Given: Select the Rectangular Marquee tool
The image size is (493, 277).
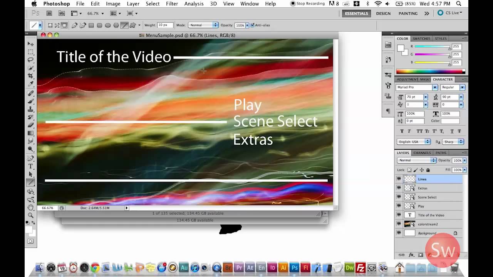Looking at the screenshot, I should click(x=30, y=52).
